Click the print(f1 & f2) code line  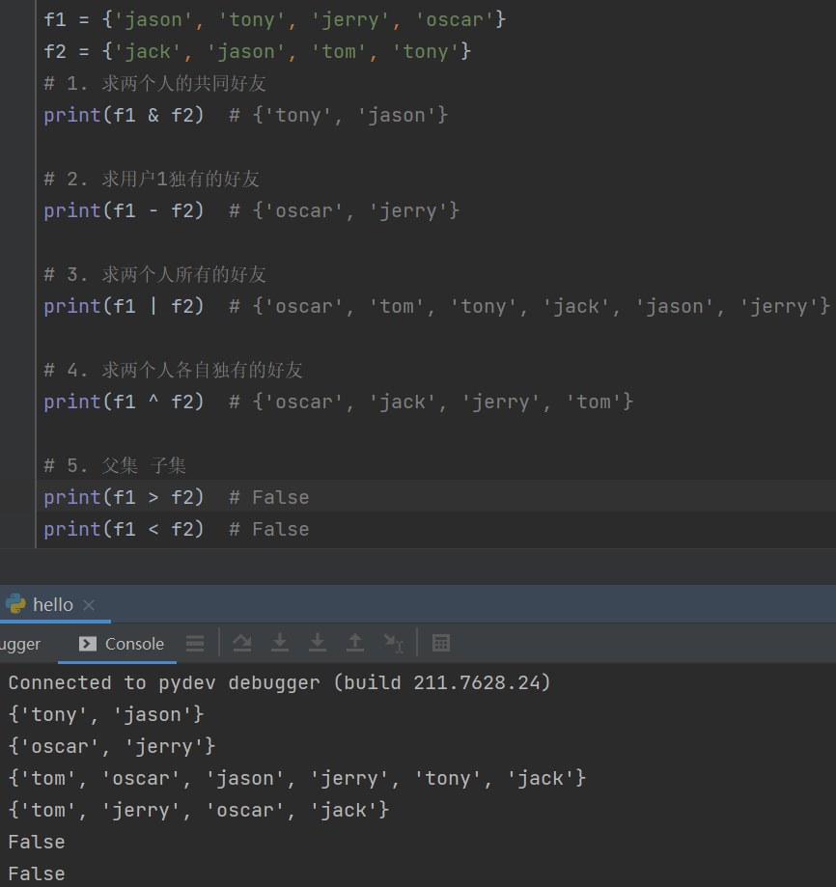tap(246, 116)
